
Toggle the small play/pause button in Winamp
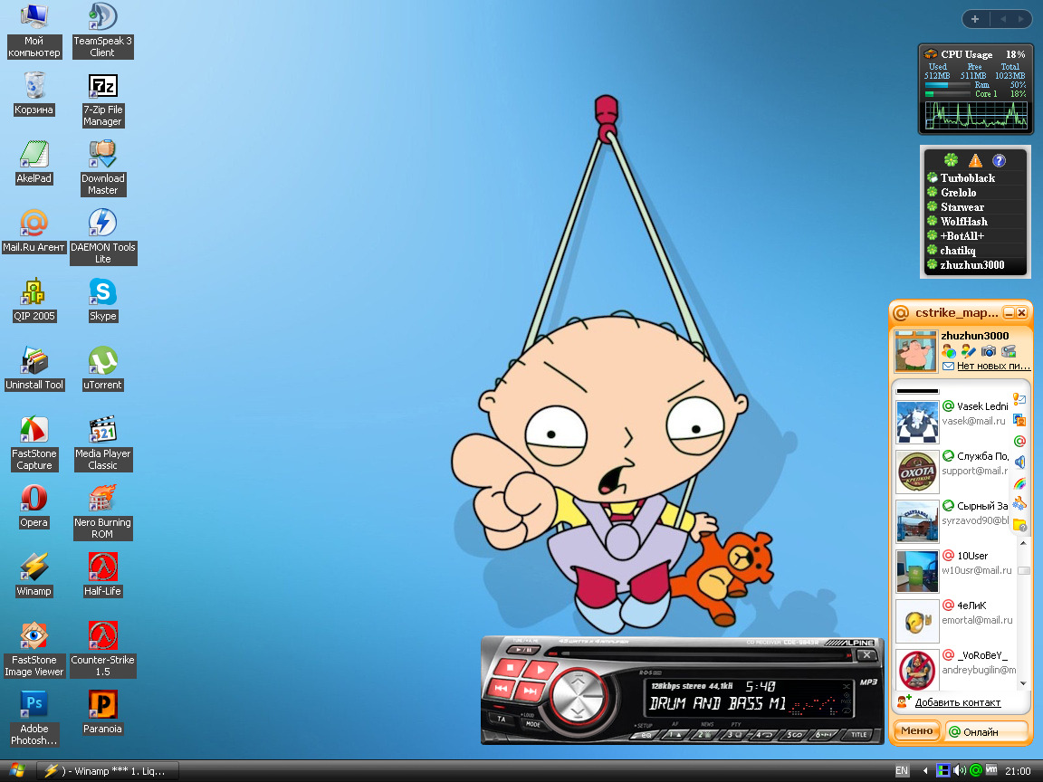(523, 650)
